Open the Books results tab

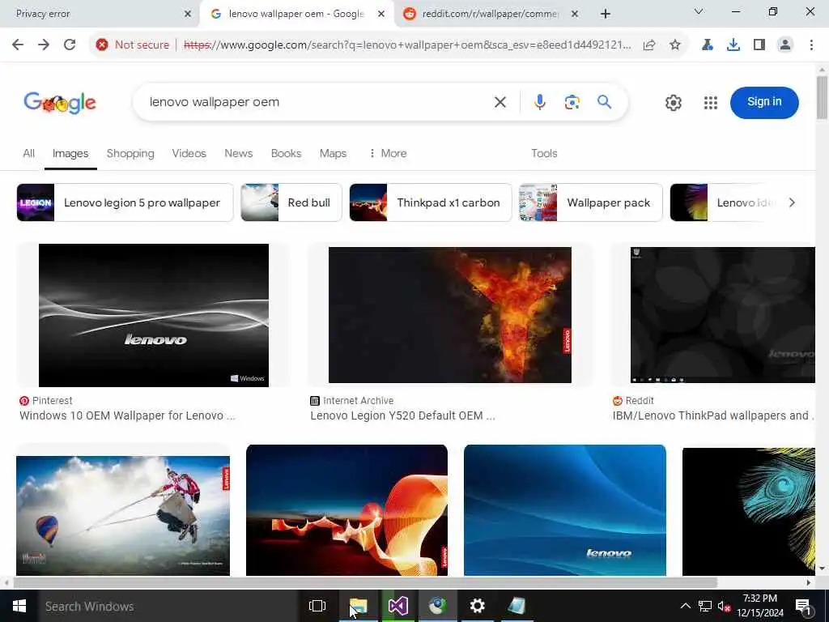[x=286, y=153]
